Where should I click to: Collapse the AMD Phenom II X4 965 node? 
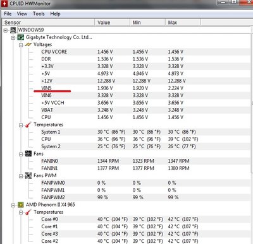pyautogui.click(x=13, y=205)
